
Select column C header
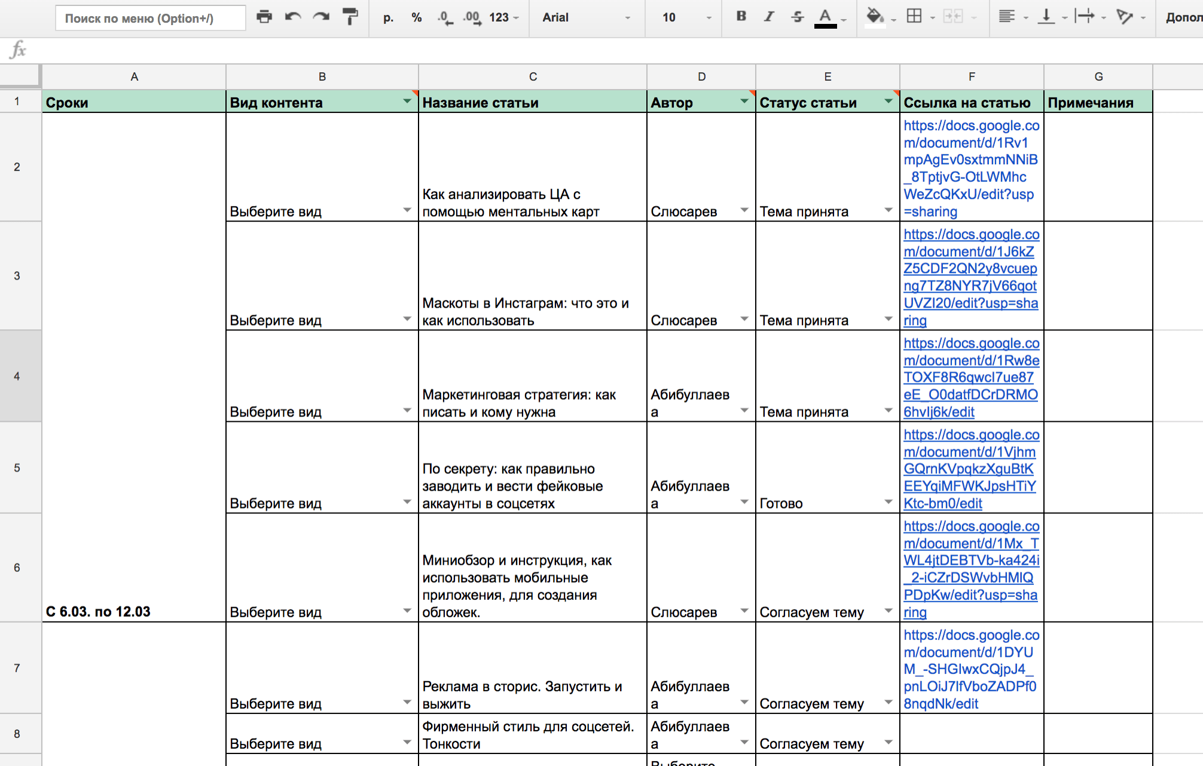coord(533,76)
